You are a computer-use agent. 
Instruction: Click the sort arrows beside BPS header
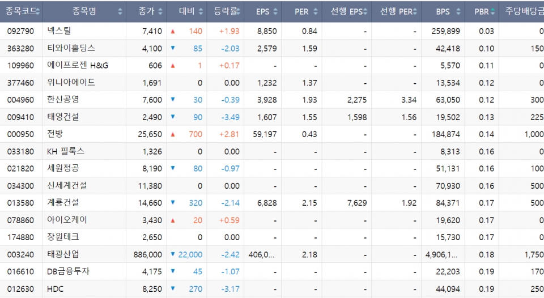459,11
